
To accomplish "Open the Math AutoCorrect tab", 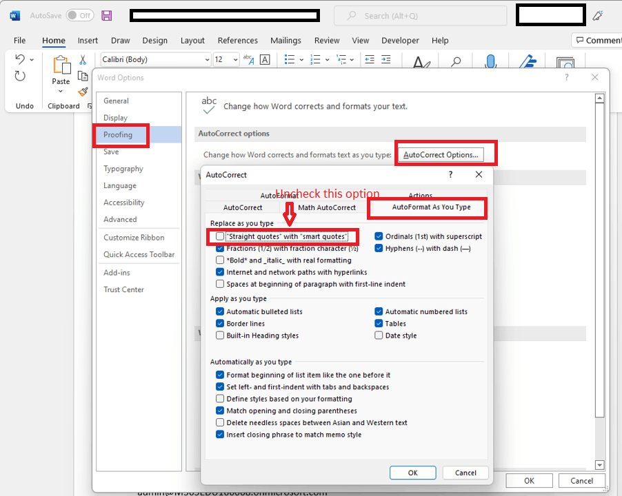I will click(x=327, y=207).
